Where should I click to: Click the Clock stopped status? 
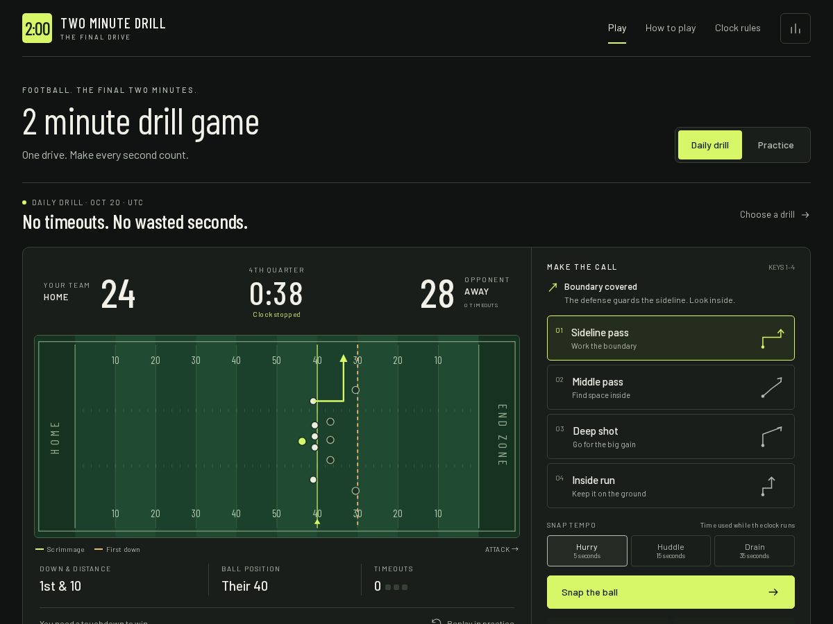[277, 315]
